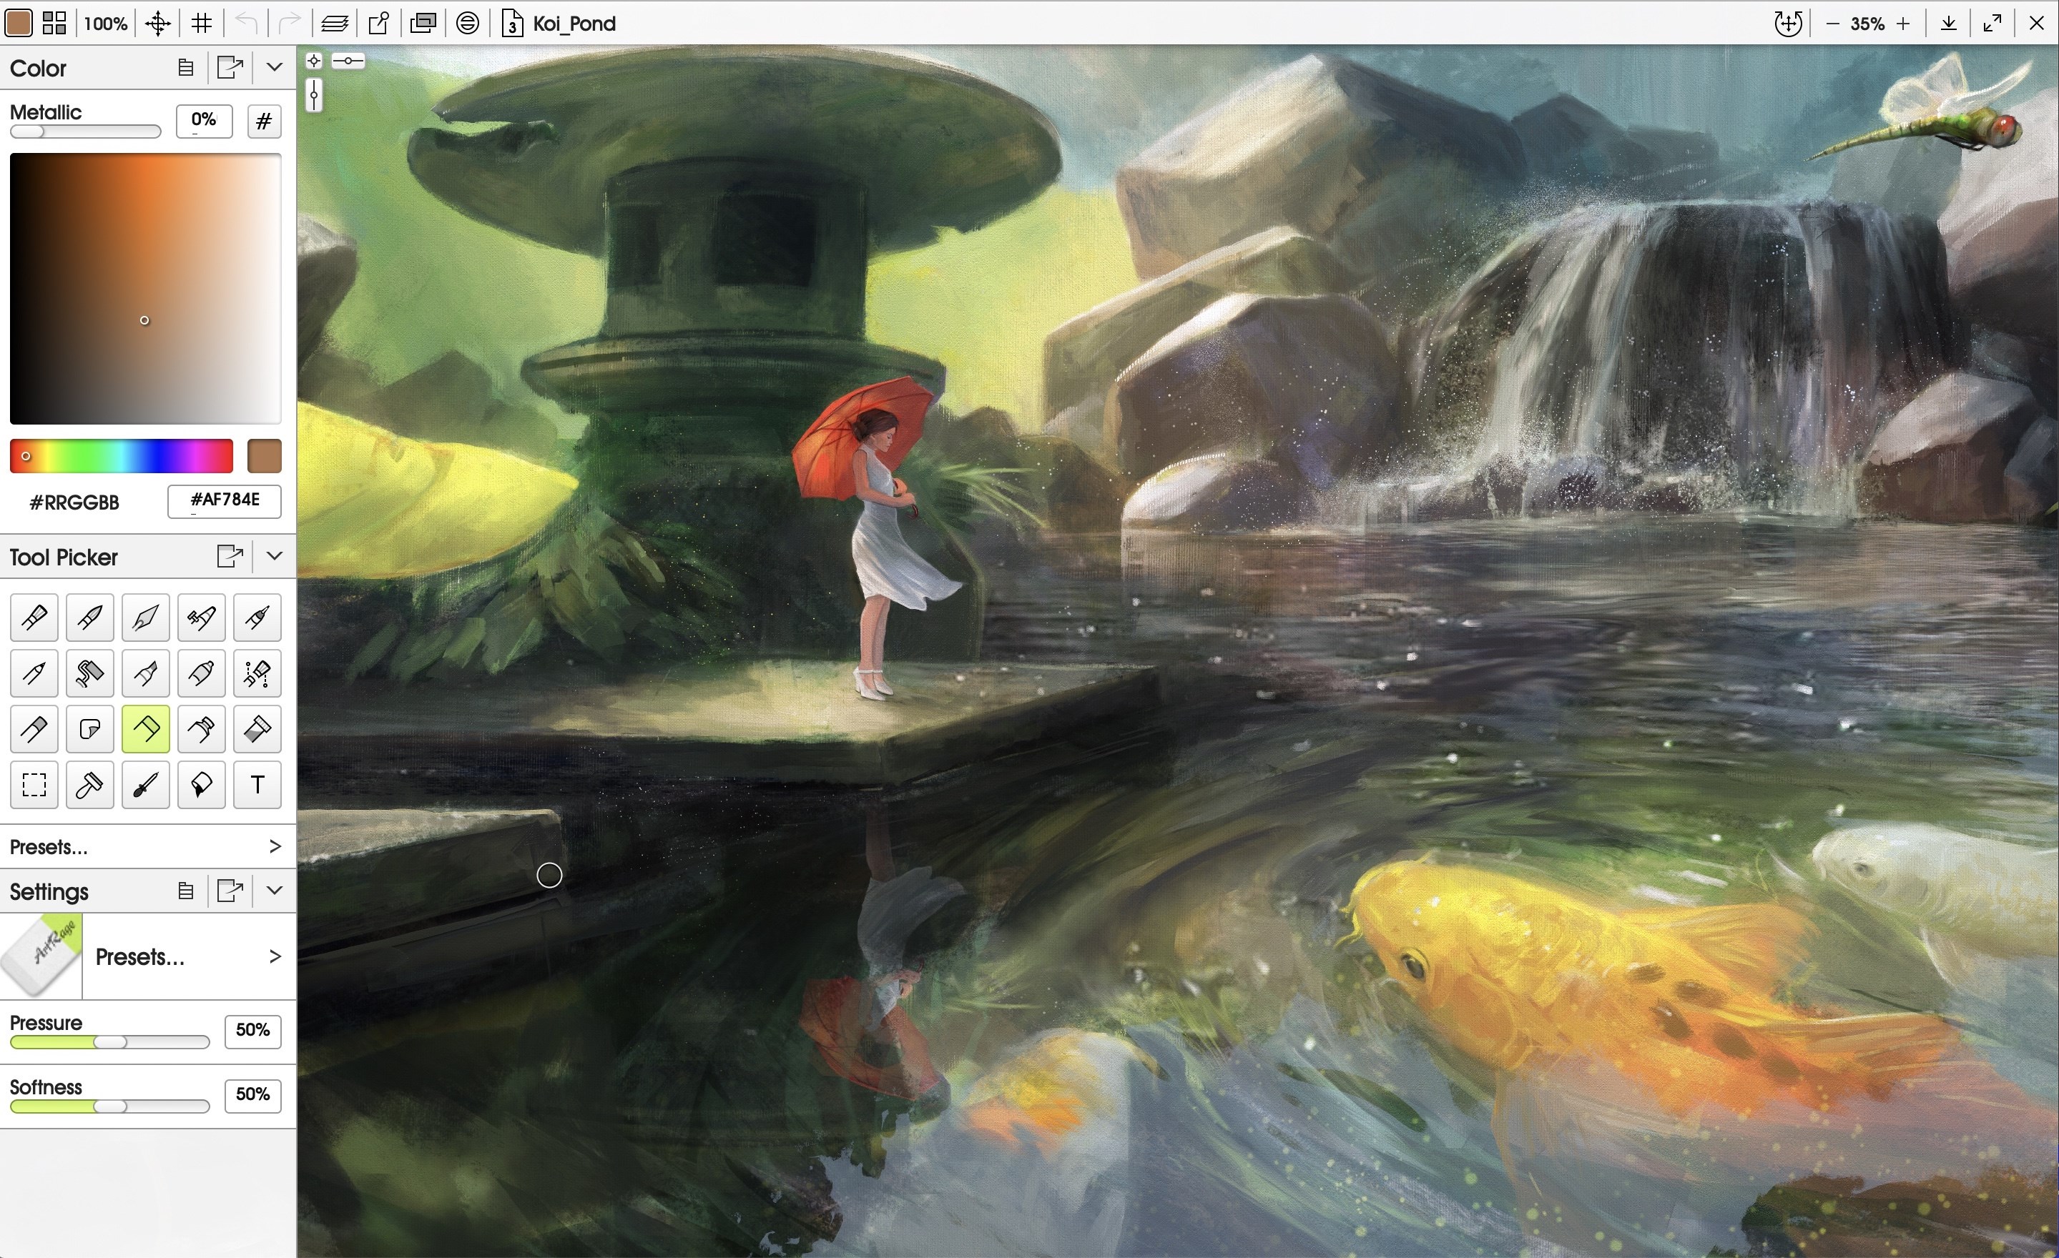Choose the Ink Pen tool

[x=145, y=618]
